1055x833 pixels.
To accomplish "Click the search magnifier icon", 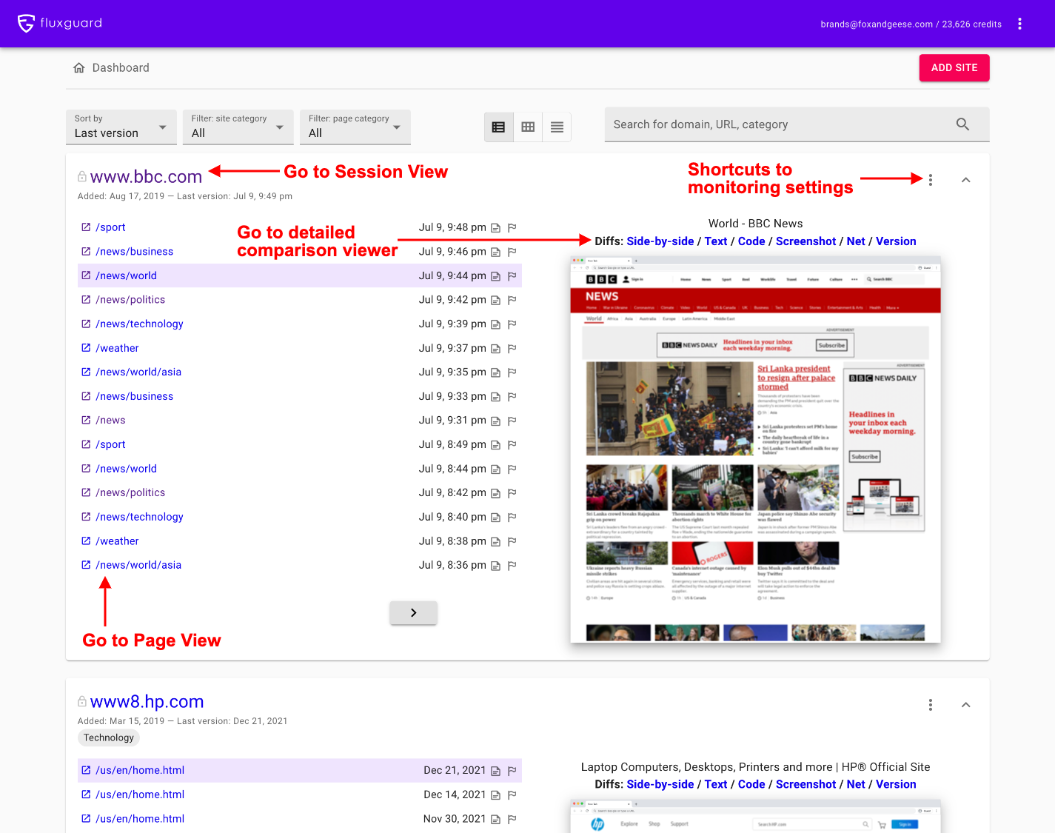I will click(962, 124).
